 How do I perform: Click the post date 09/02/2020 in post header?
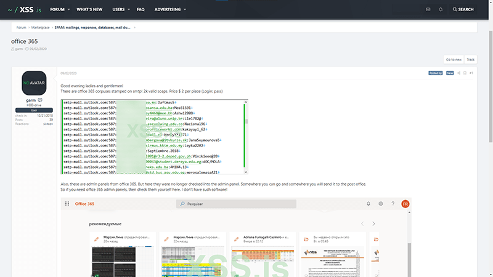coord(68,73)
